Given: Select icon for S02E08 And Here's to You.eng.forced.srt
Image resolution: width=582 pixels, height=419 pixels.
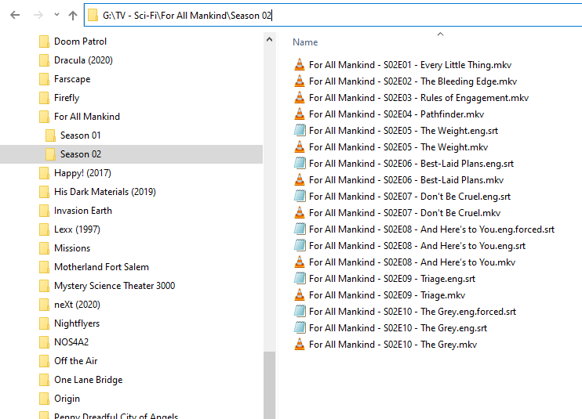Looking at the screenshot, I should [300, 229].
